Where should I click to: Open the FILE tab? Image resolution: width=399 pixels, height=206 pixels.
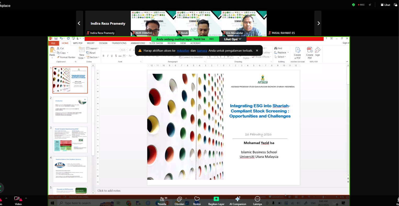[53, 43]
